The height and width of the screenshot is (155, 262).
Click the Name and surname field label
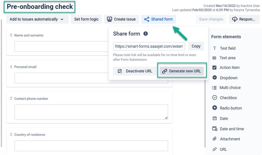29,35
